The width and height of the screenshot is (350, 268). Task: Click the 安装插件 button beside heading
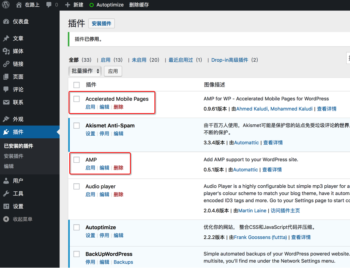click(102, 23)
